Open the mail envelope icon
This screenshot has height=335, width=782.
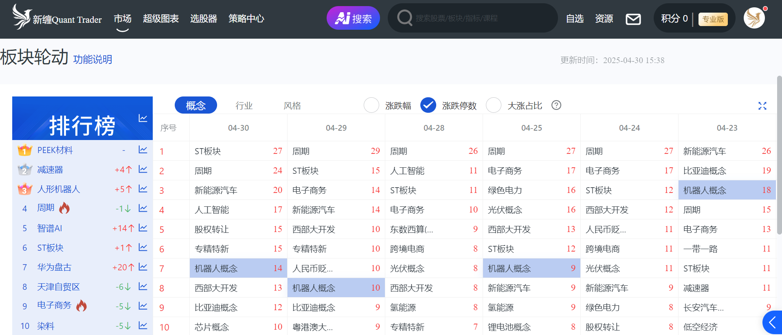tap(633, 19)
